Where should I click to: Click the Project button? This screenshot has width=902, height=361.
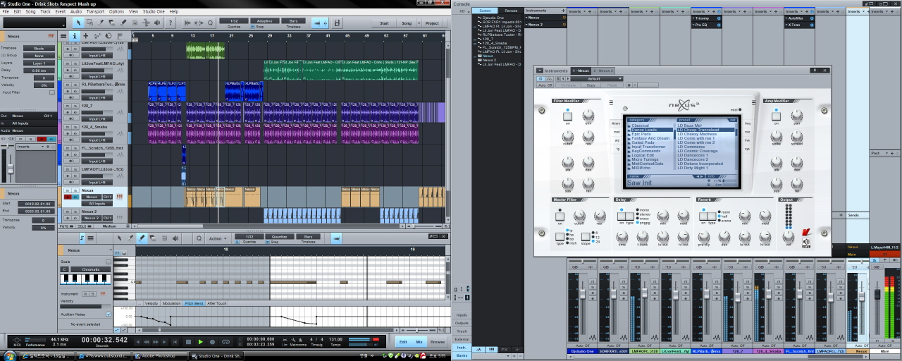coord(432,23)
